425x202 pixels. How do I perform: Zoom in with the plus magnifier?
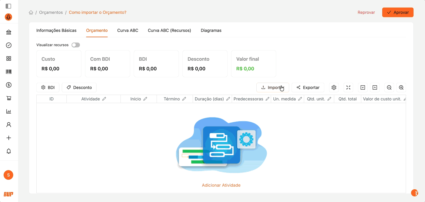pos(401,87)
